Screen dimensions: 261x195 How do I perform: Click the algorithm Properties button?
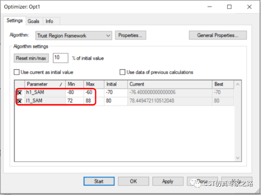click(132, 36)
